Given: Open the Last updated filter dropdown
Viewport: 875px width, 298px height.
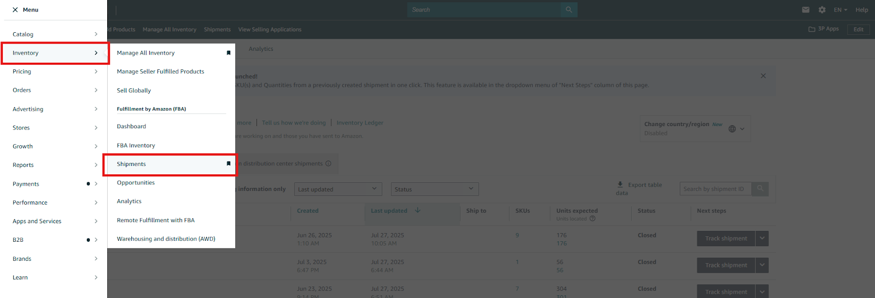Looking at the screenshot, I should point(338,189).
